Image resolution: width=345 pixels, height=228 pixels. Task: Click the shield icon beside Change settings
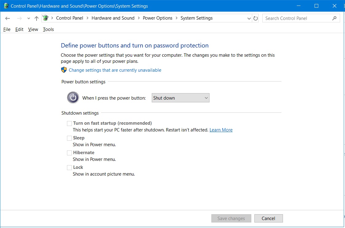click(x=64, y=70)
